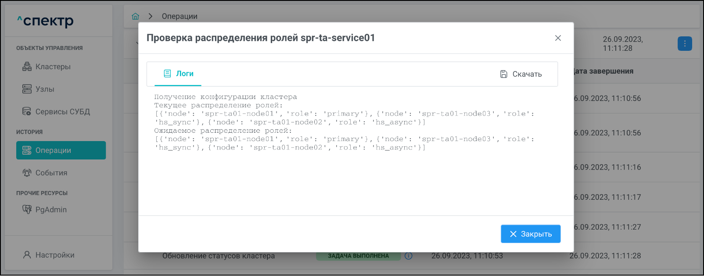The height and width of the screenshot is (276, 704).
Task: Switch to the Логи tab
Action: (178, 74)
